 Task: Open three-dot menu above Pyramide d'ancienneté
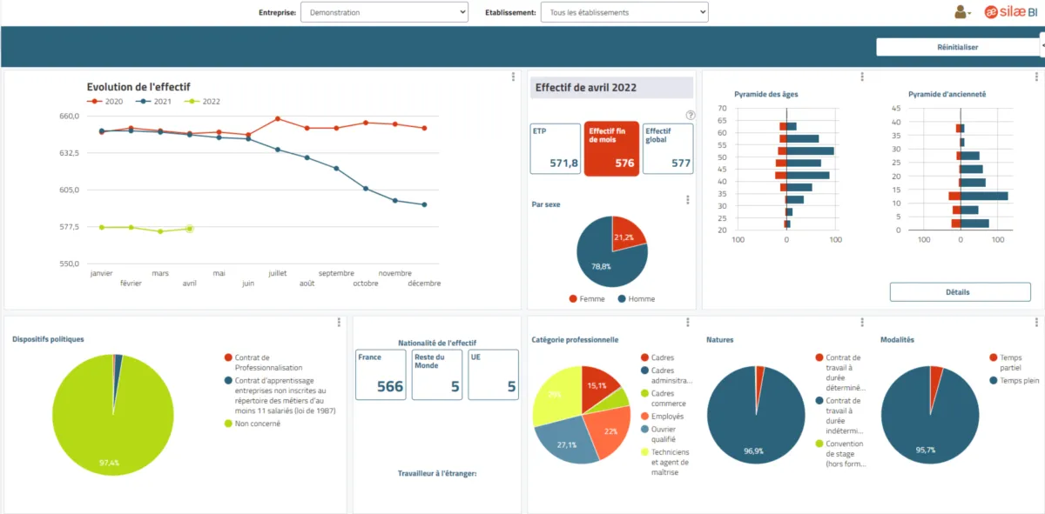point(1036,77)
